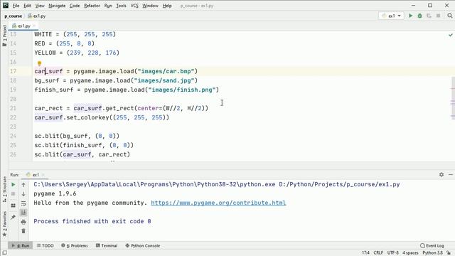Pin the Run tab with pin icon

(x=13, y=217)
